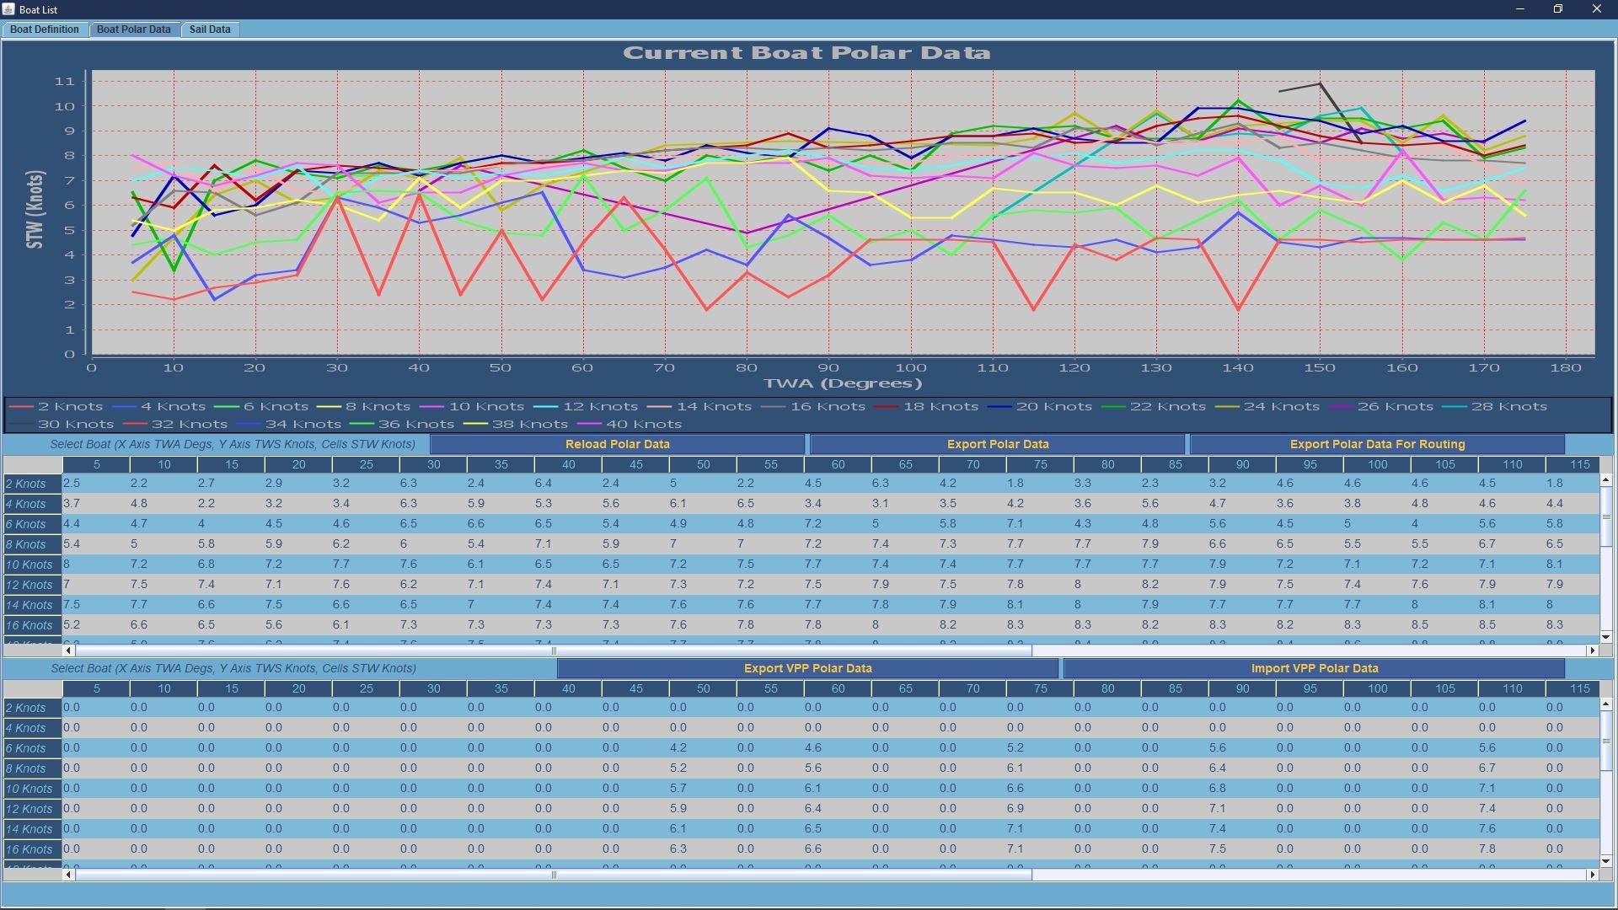Screen dimensions: 1618x910
Task: Click upper table scroll-right arrow
Action: 1593,650
